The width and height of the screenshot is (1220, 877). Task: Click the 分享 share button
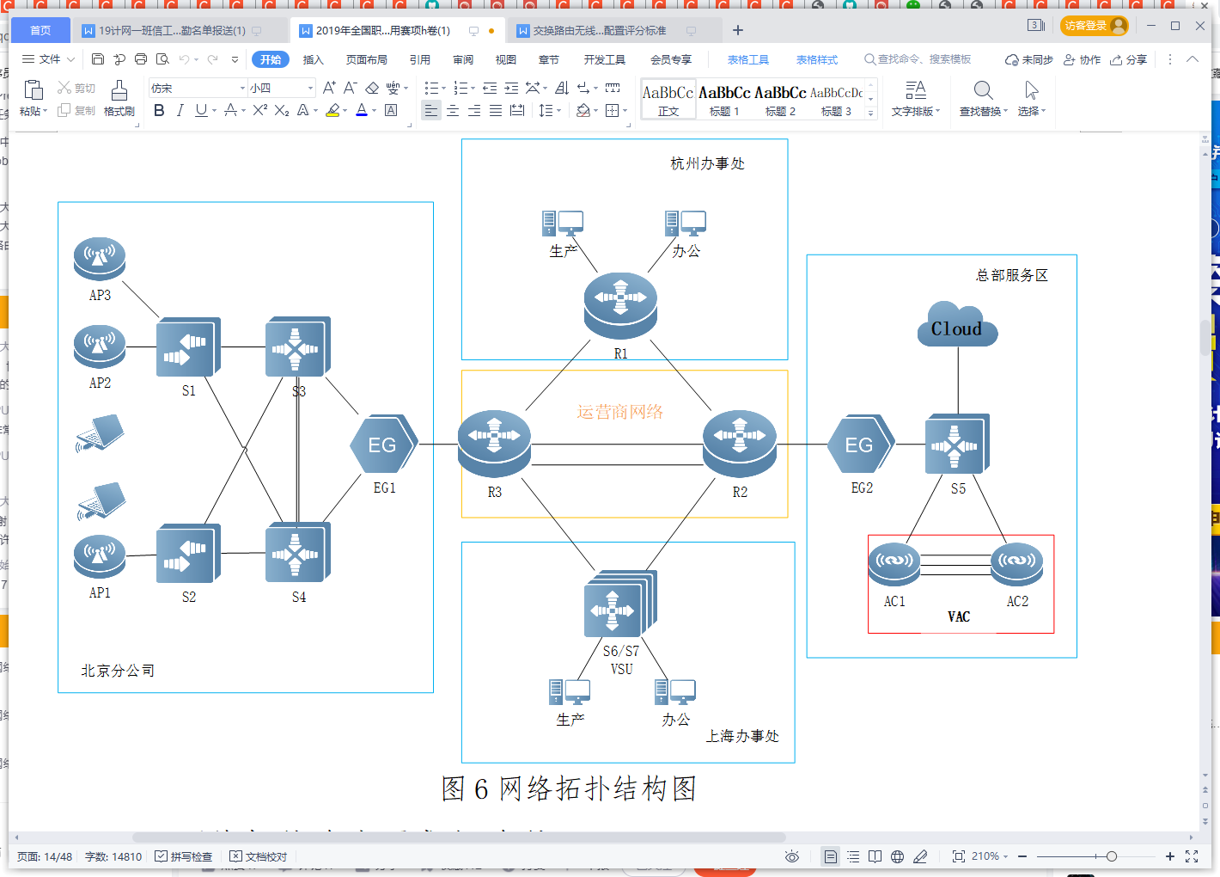(1128, 59)
